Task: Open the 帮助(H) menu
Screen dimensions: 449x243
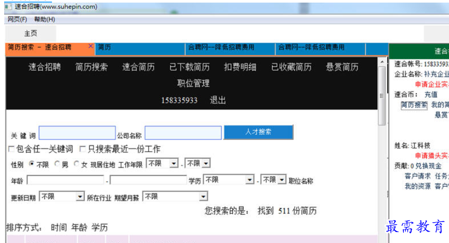Action: (x=45, y=19)
